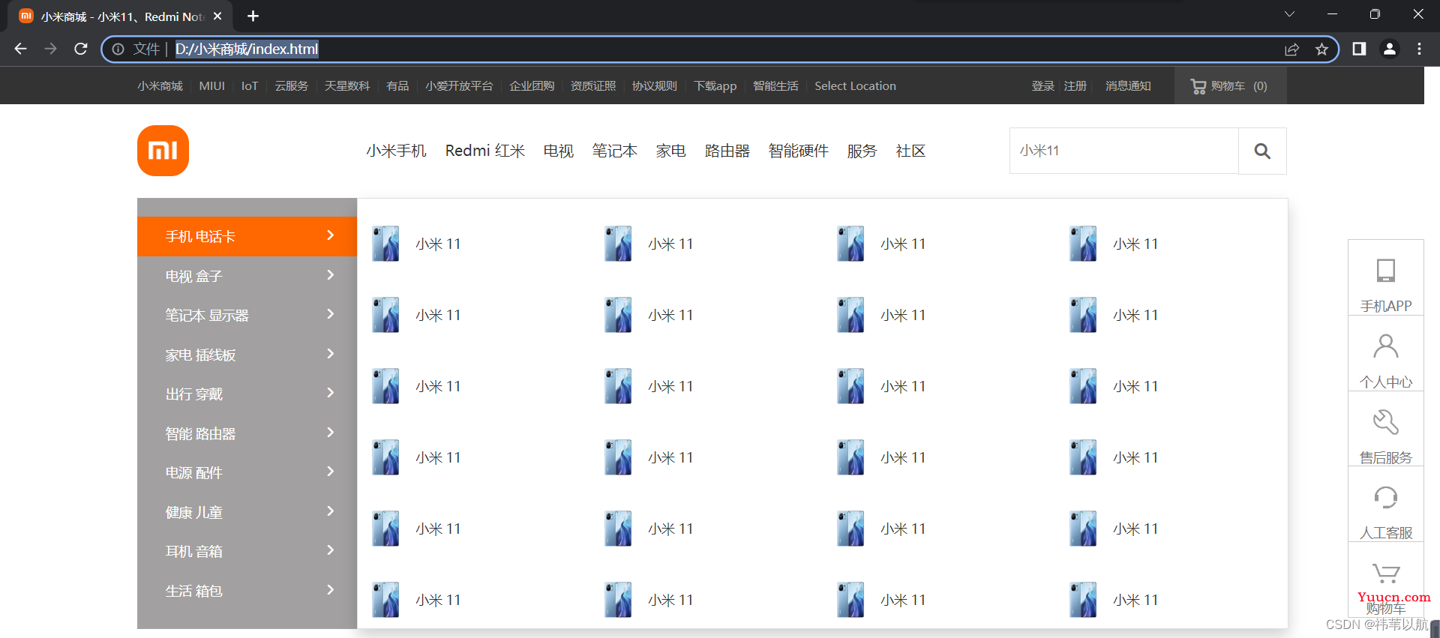Open 人工客服 headset icon
The image size is (1440, 638).
(x=1385, y=497)
